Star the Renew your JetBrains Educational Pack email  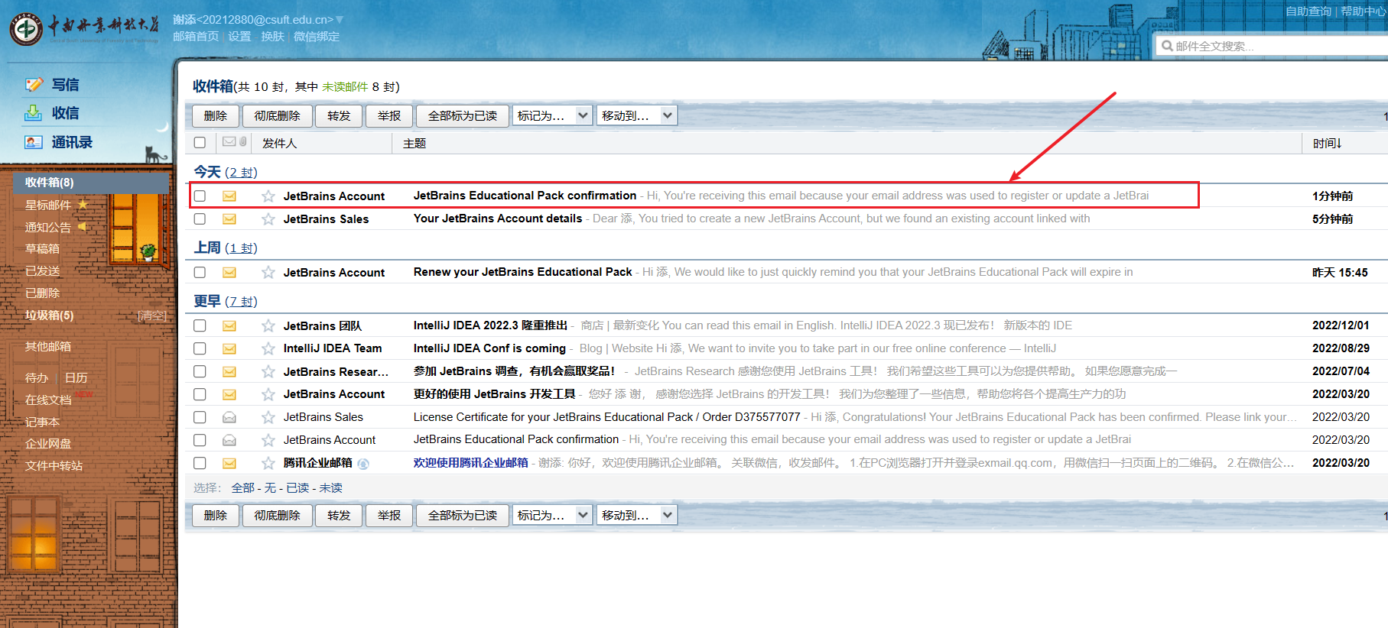point(268,273)
